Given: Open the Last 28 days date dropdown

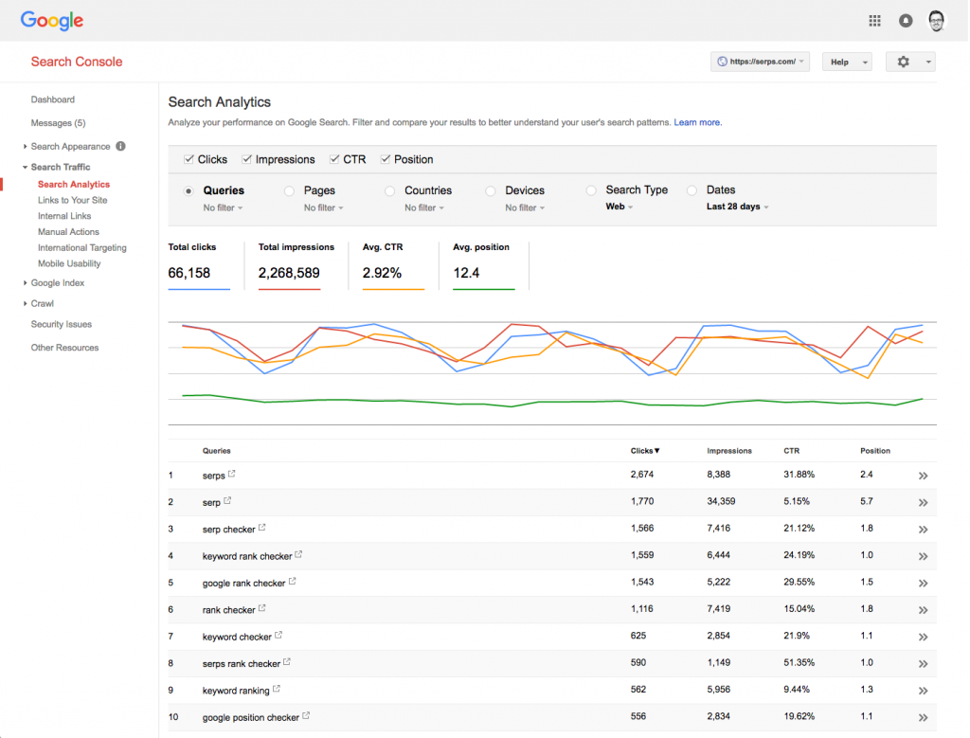Looking at the screenshot, I should pos(737,207).
